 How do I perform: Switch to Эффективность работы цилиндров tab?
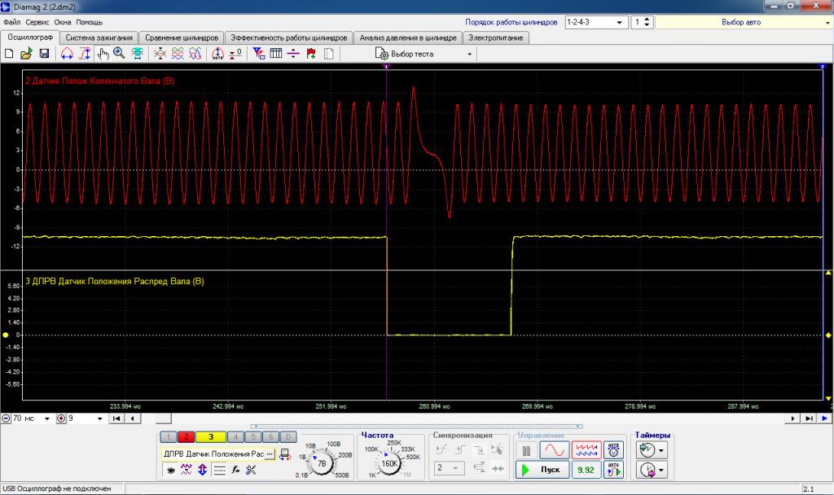click(x=289, y=37)
